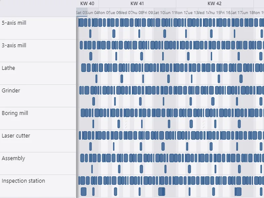Screen dimensions: 264x198
Task: Click the KW 42 week header
Action: coord(215,4)
